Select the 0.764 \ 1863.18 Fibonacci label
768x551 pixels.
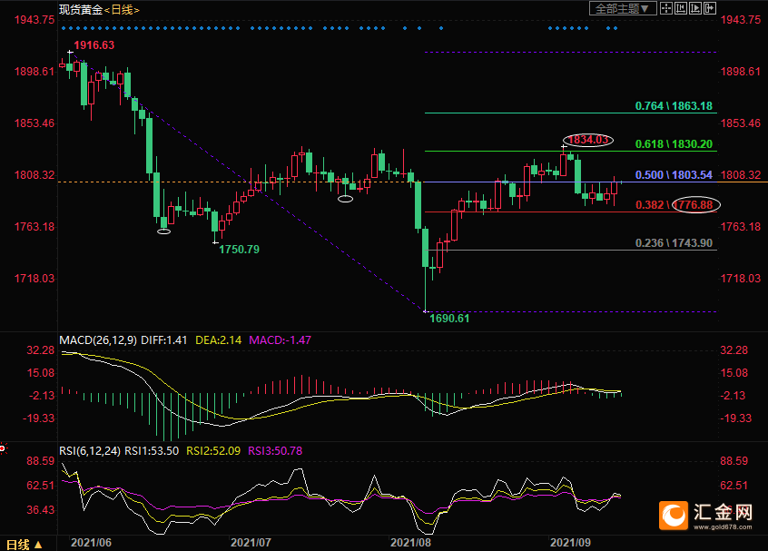coord(674,106)
